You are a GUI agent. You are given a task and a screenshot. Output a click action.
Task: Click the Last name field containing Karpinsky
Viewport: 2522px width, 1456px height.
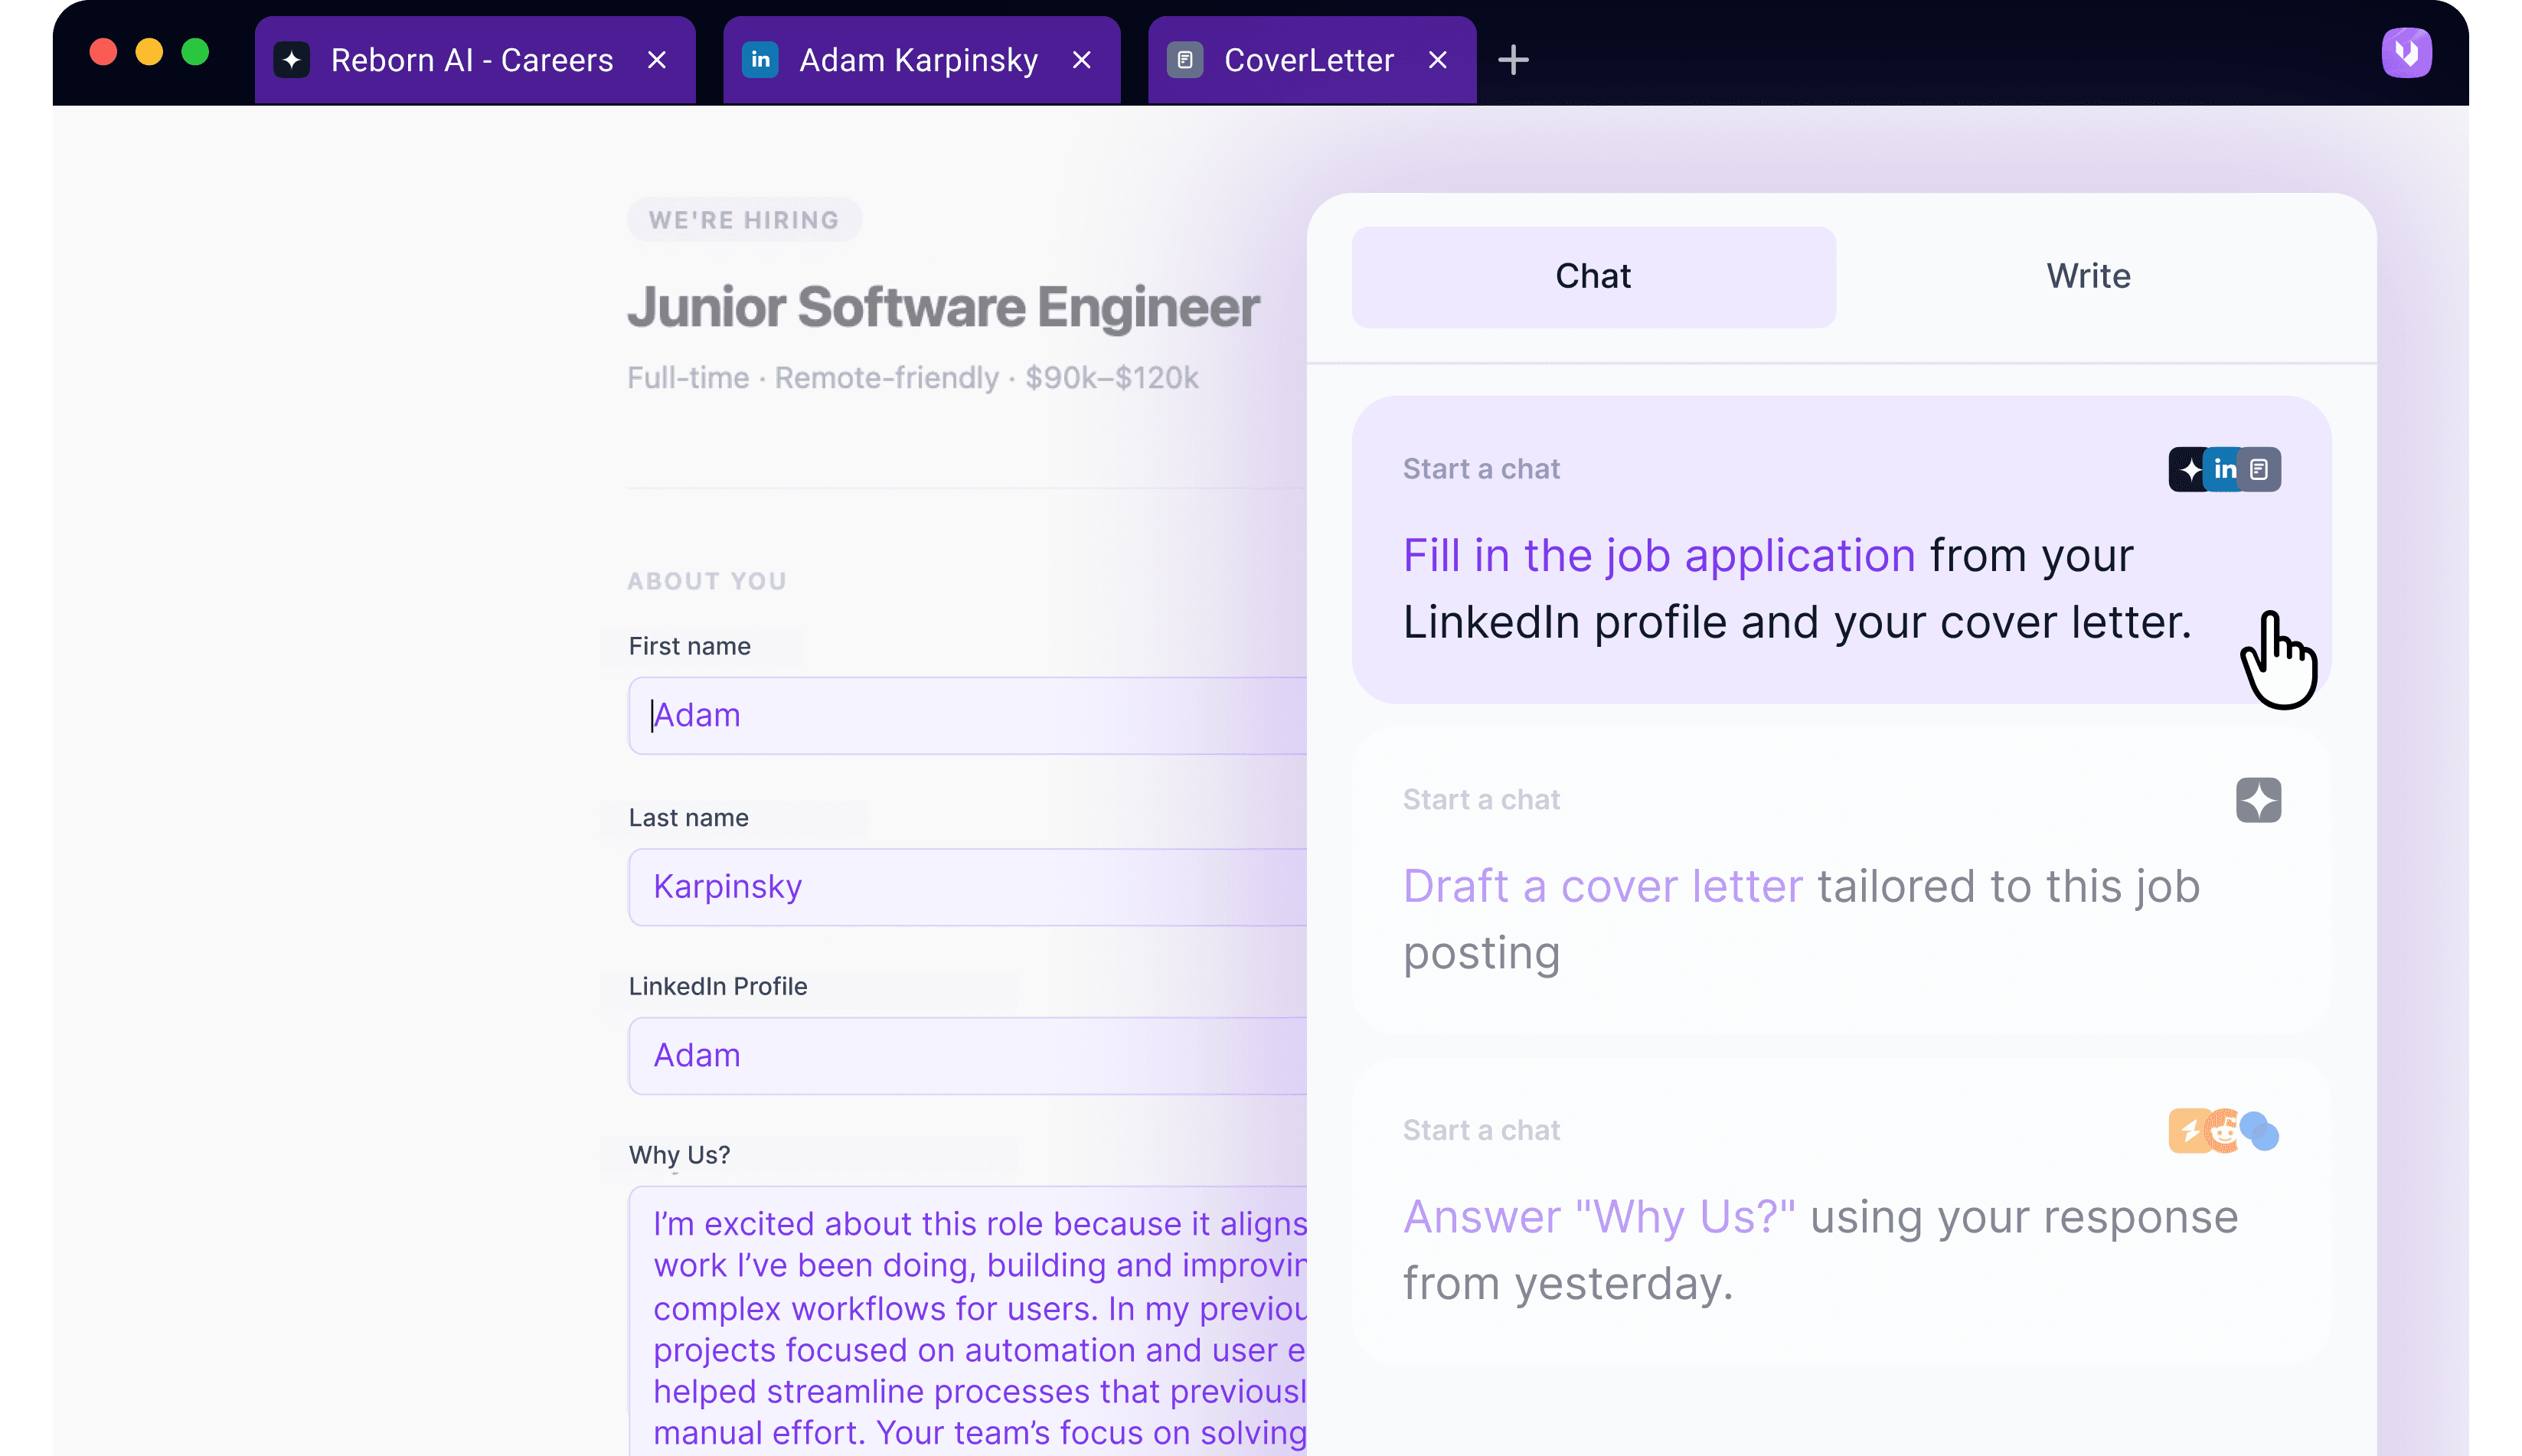[x=966, y=887]
